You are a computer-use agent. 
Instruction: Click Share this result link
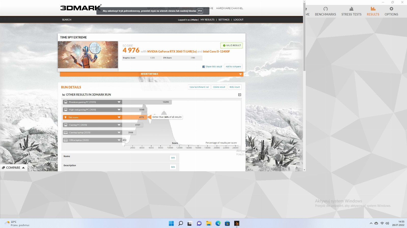coord(214,67)
